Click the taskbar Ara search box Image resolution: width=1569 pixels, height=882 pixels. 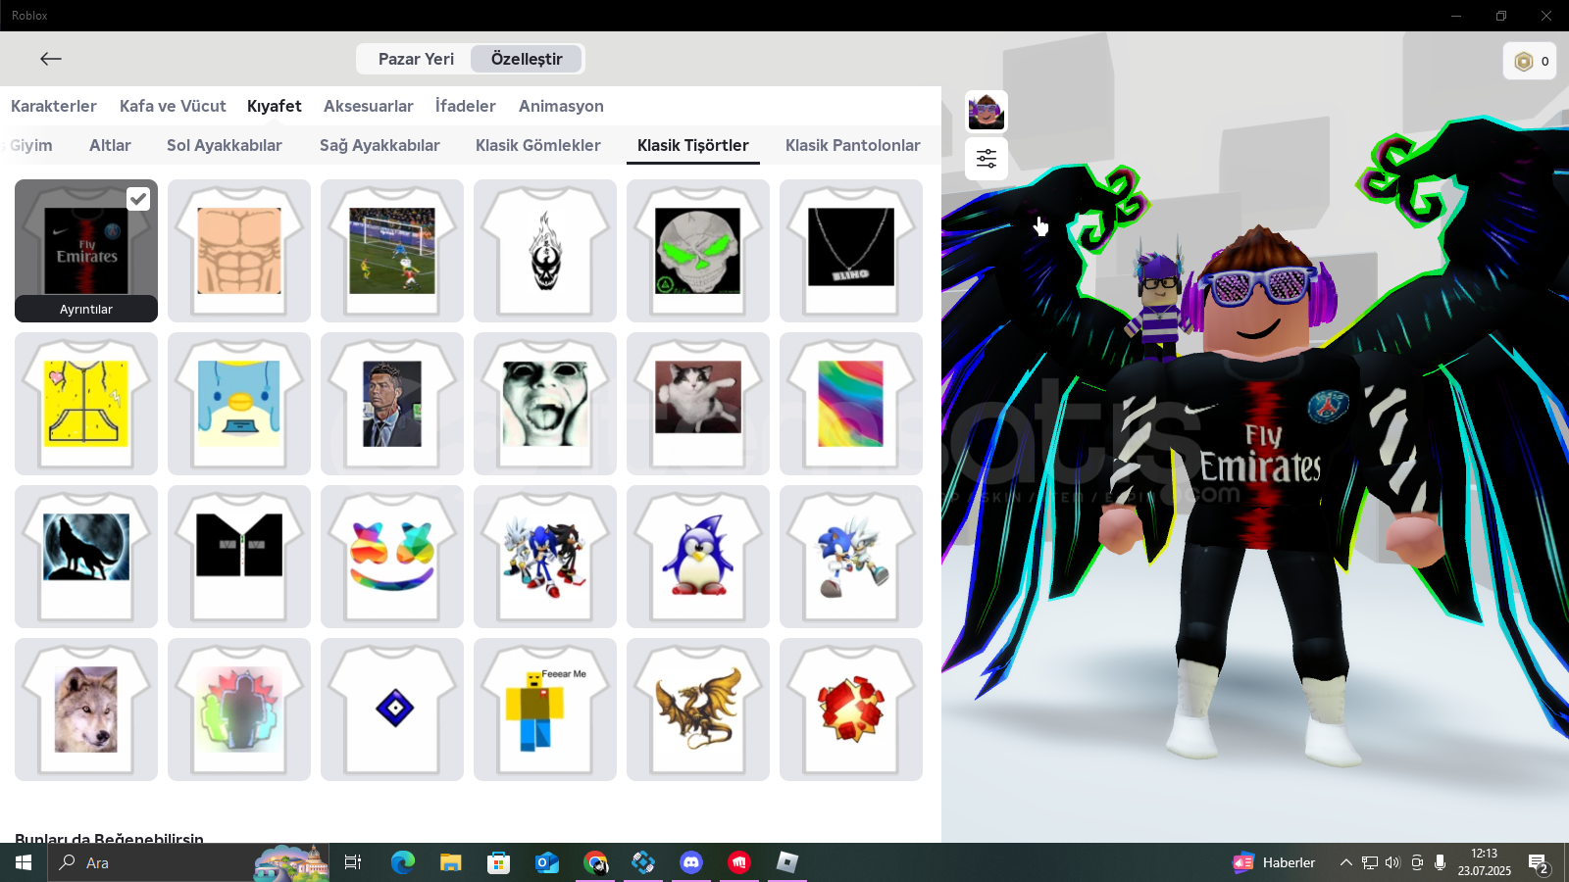[x=188, y=862]
